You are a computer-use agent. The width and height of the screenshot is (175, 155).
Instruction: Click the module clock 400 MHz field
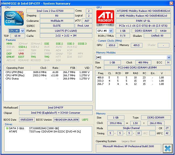[143, 63]
